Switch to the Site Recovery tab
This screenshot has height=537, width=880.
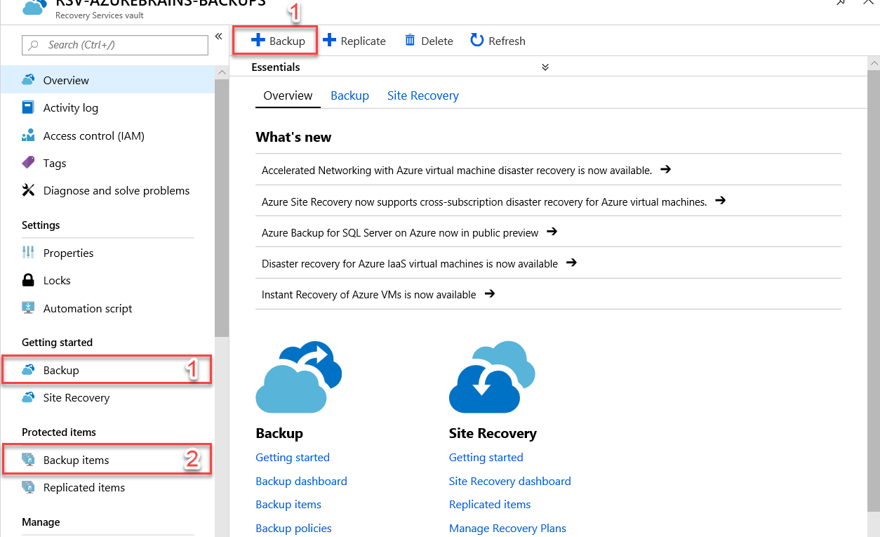pos(423,95)
